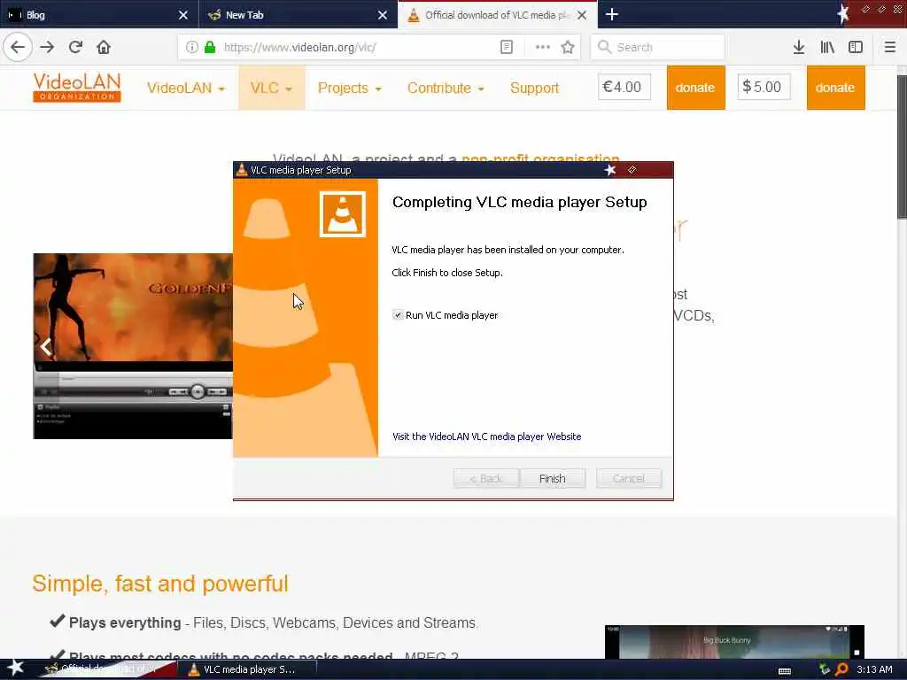
Task: Click the $5.00 donation amount field
Action: tap(764, 87)
